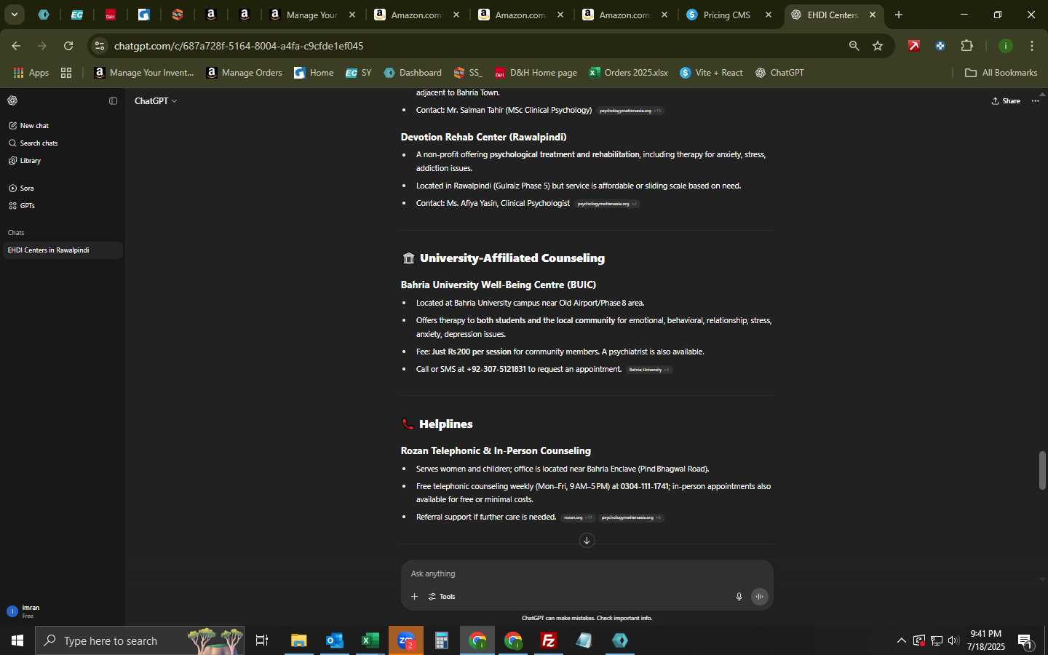Open the Vite + React bookmark
The height and width of the screenshot is (655, 1048).
click(711, 73)
